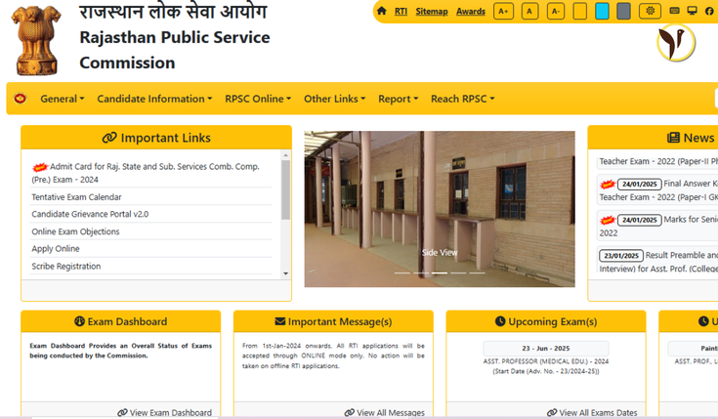Open the Sitemap link

[x=432, y=12]
